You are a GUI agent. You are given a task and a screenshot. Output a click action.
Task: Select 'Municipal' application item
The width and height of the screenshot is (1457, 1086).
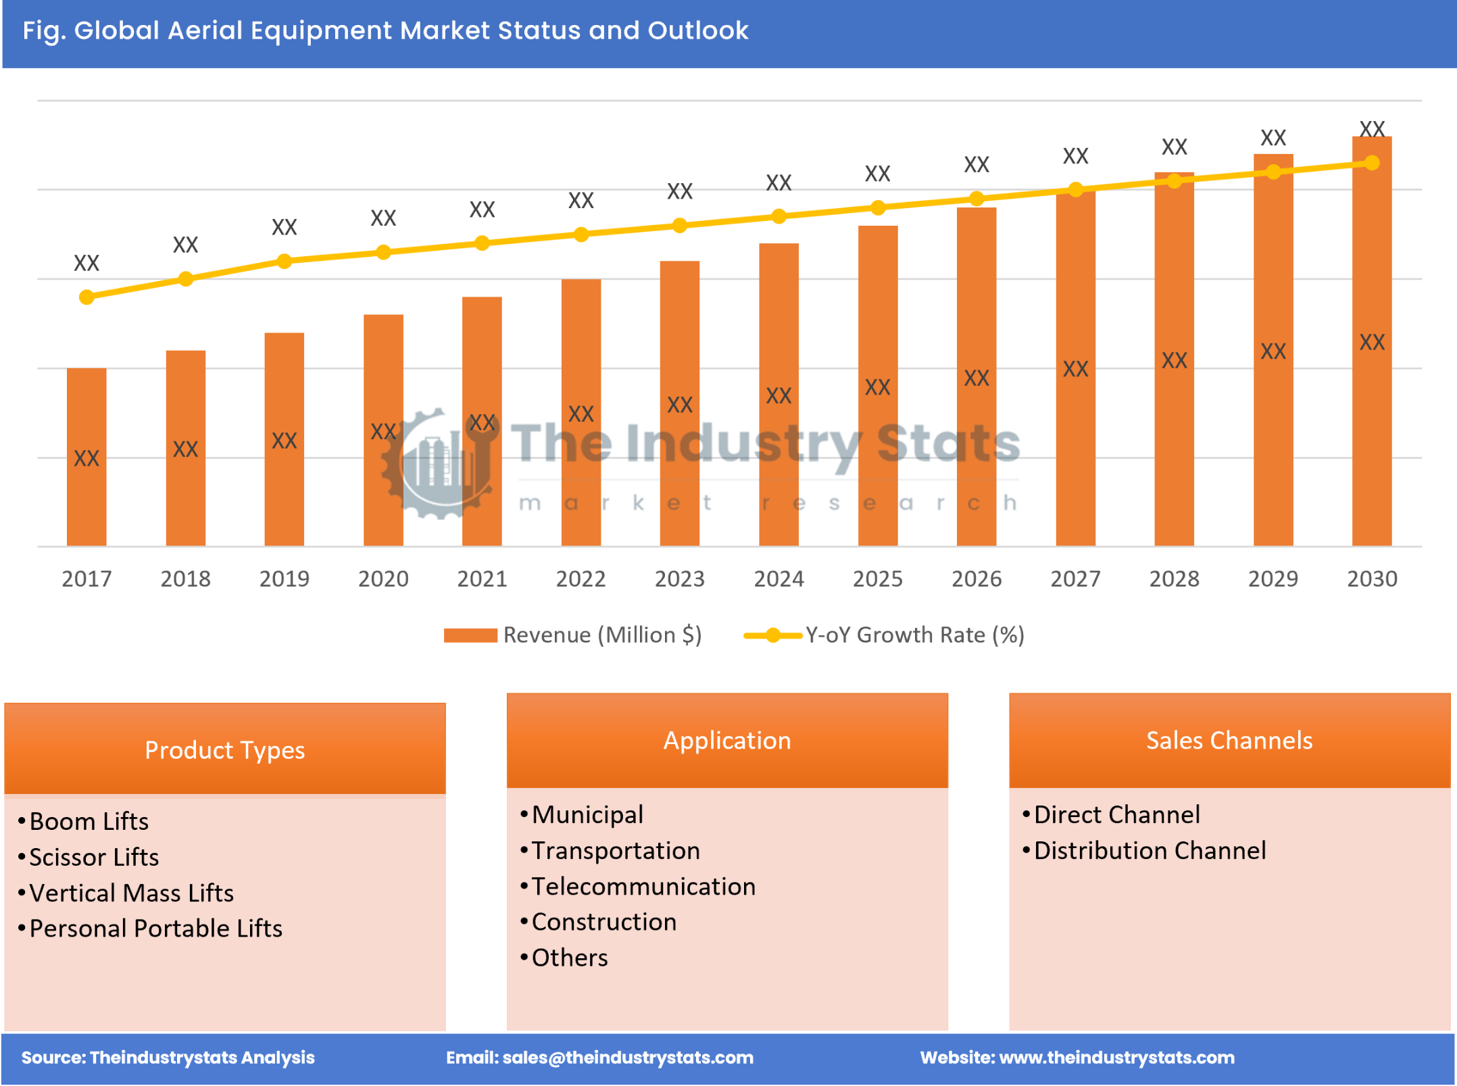coord(587,815)
